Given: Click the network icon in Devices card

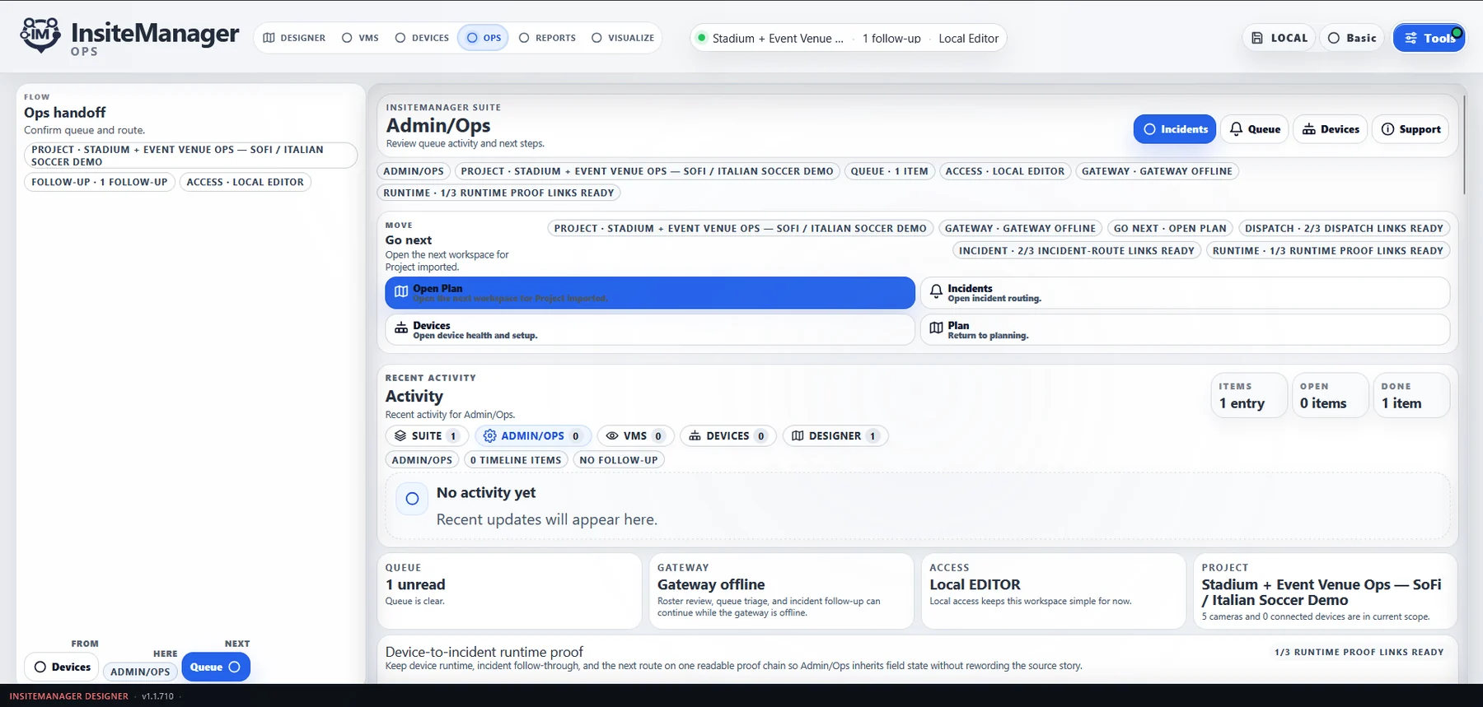Looking at the screenshot, I should (x=401, y=328).
